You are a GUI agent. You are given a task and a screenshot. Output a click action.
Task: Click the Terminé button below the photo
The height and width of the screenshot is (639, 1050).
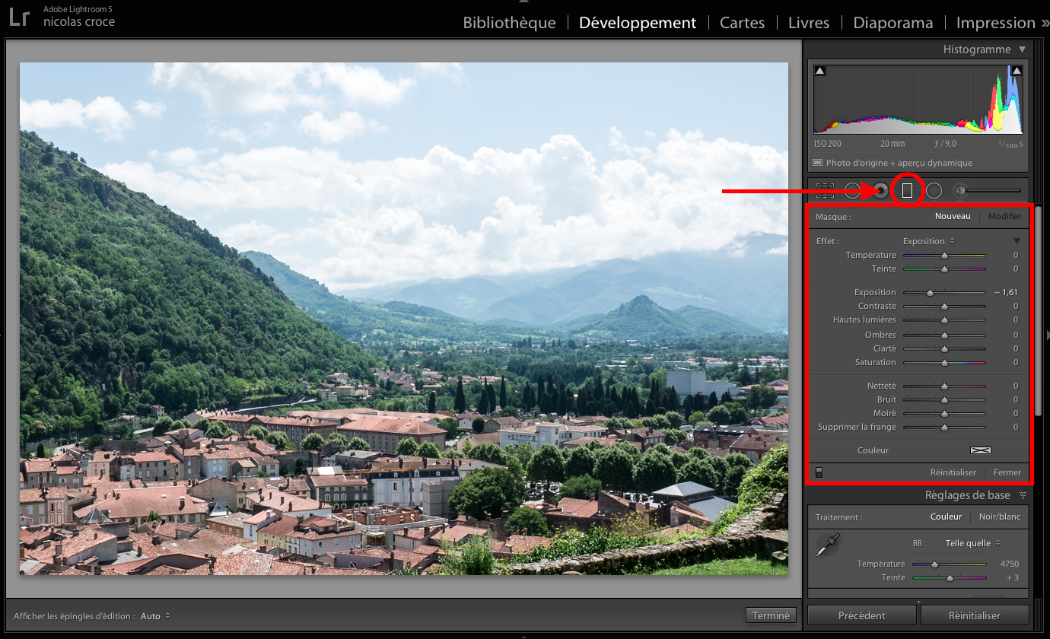(x=770, y=615)
